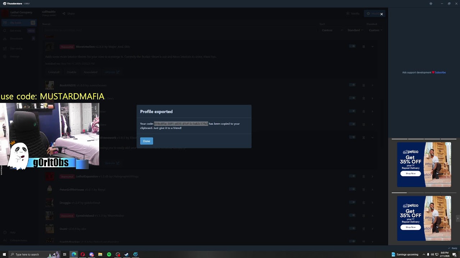Toggle the Druggie mod switch
Image resolution: width=460 pixels, height=258 pixels.
(x=352, y=202)
